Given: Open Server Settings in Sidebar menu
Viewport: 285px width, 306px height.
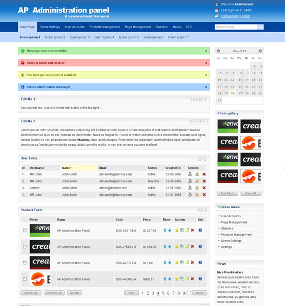Looking at the screenshot, I should pos(231,241).
